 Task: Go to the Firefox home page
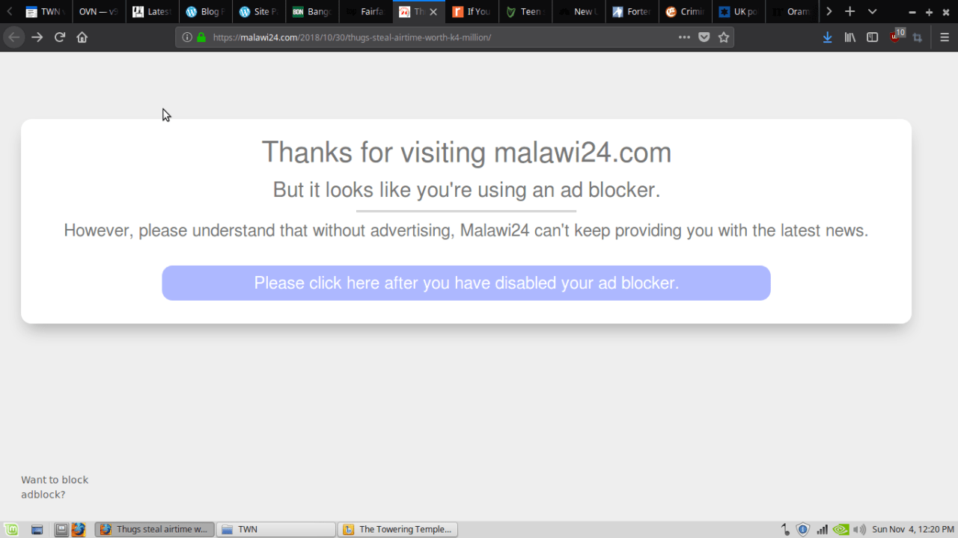(82, 37)
